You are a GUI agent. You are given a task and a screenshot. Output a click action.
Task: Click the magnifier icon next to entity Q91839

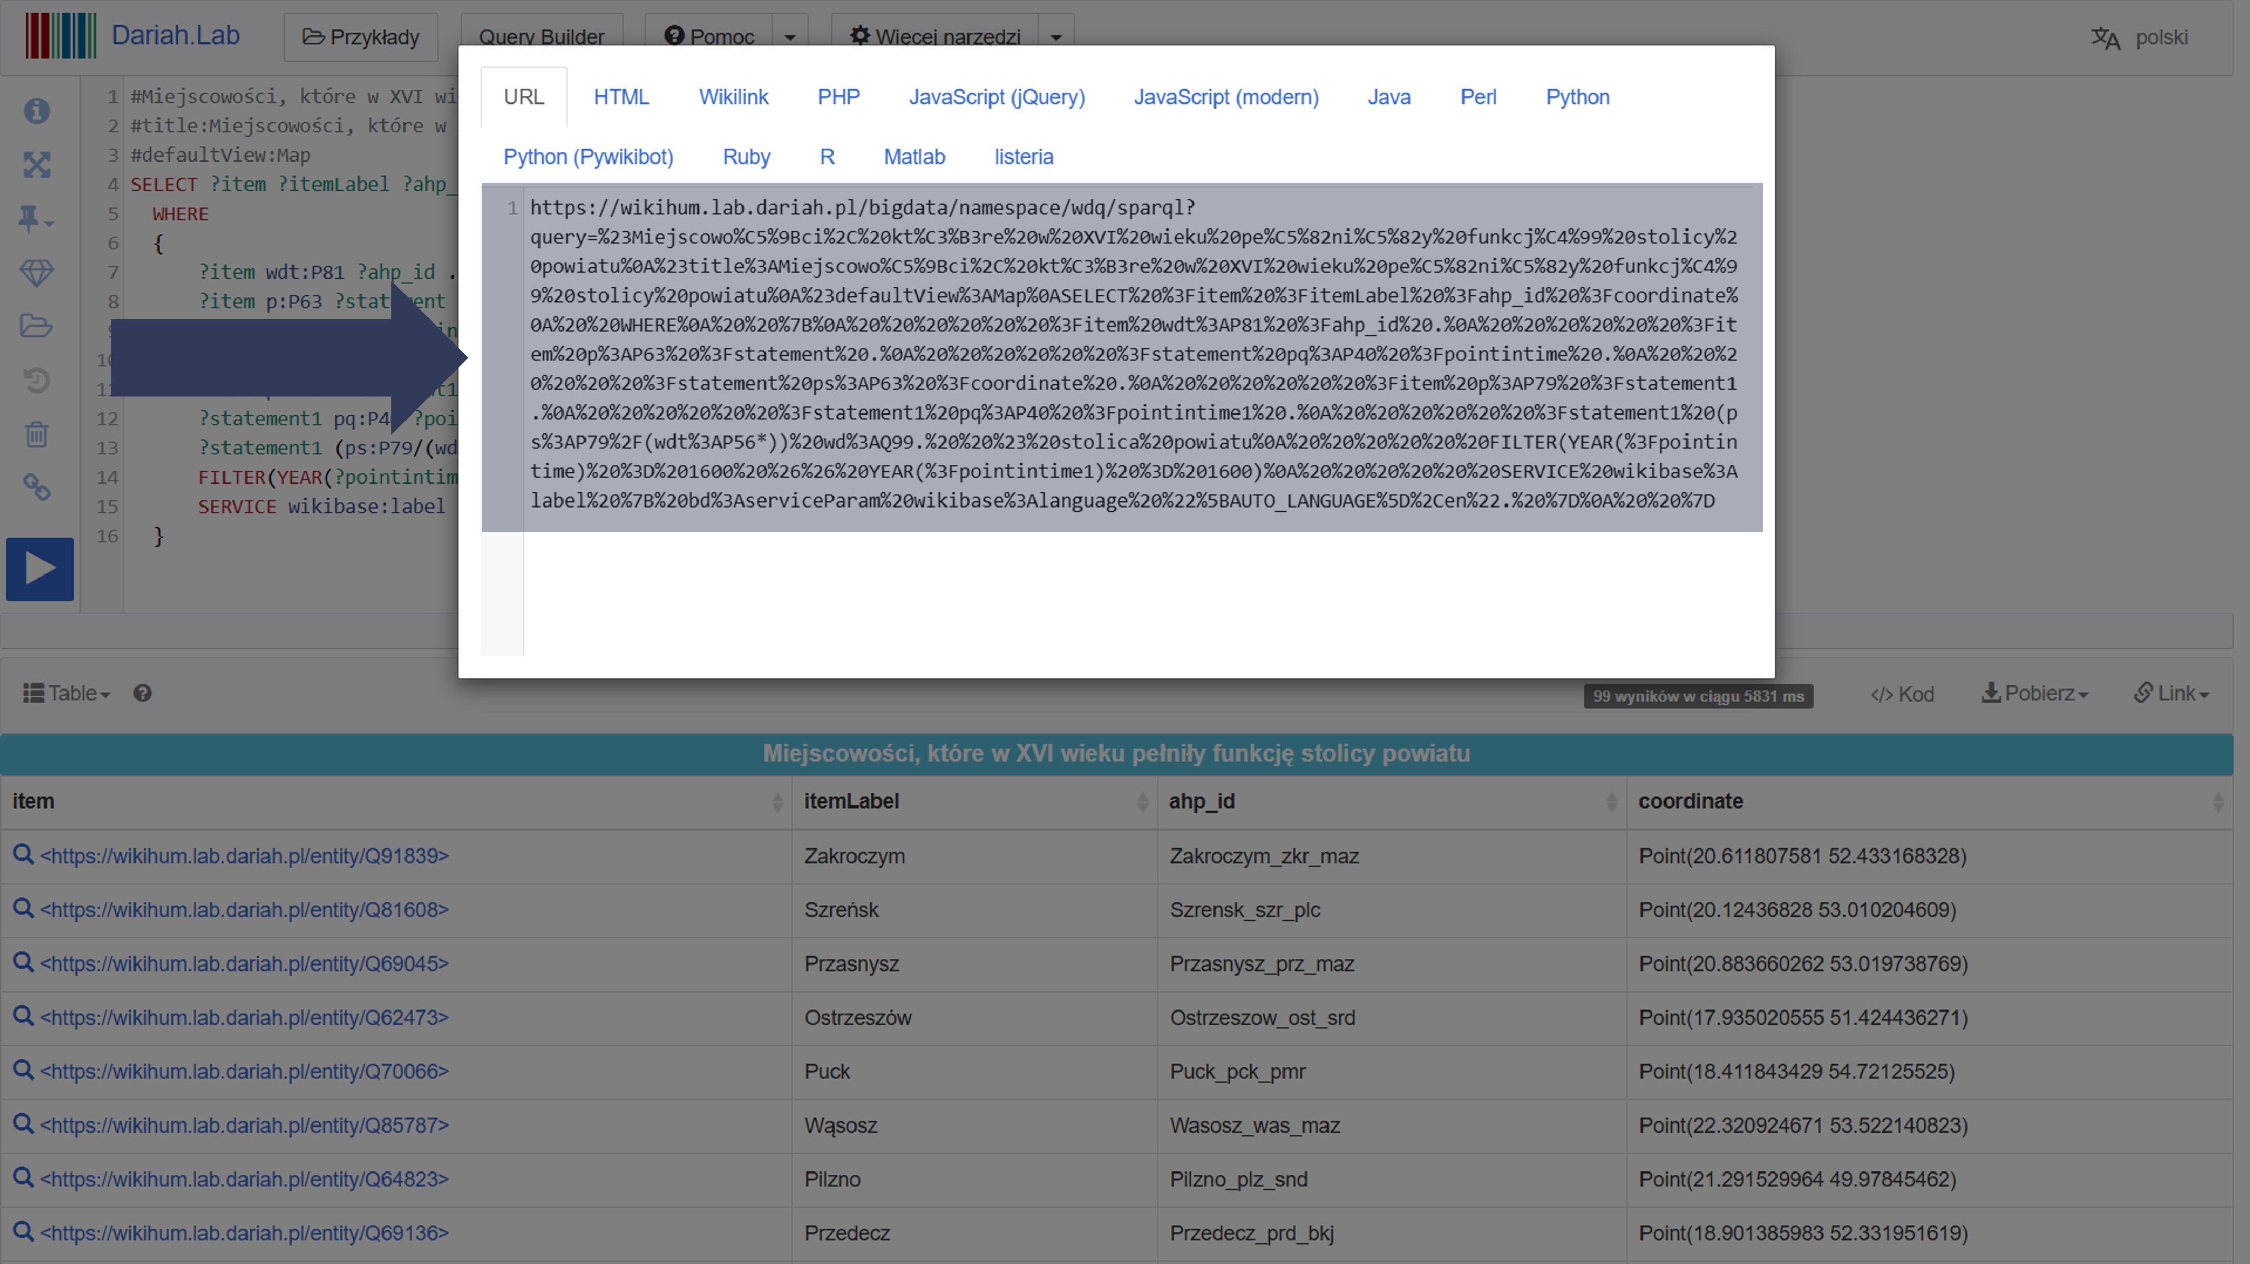coord(22,855)
